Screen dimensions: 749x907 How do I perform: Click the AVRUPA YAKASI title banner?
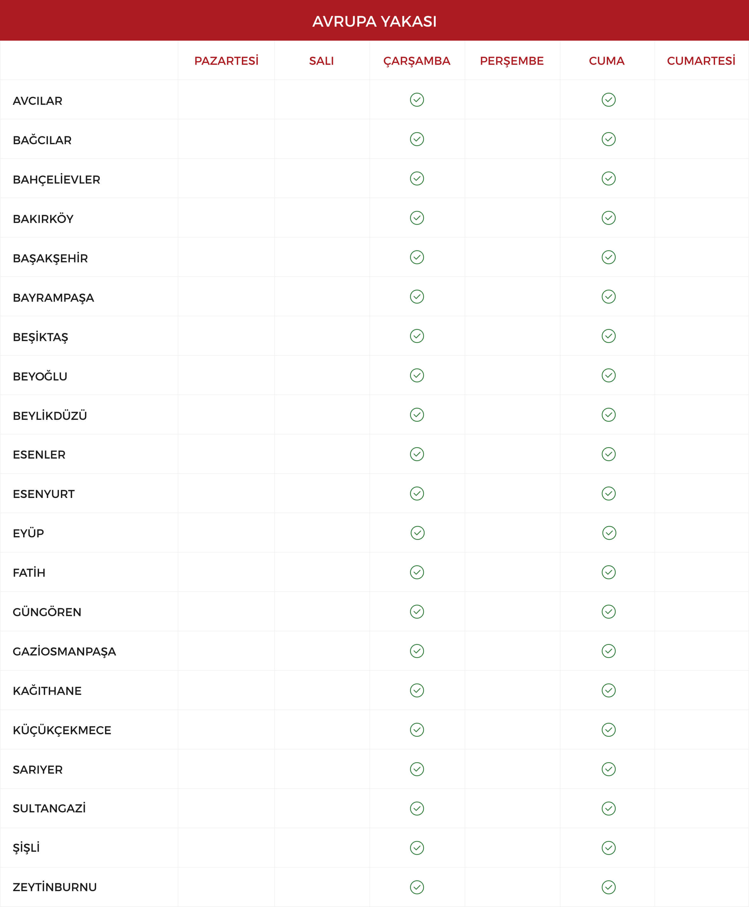(374, 20)
